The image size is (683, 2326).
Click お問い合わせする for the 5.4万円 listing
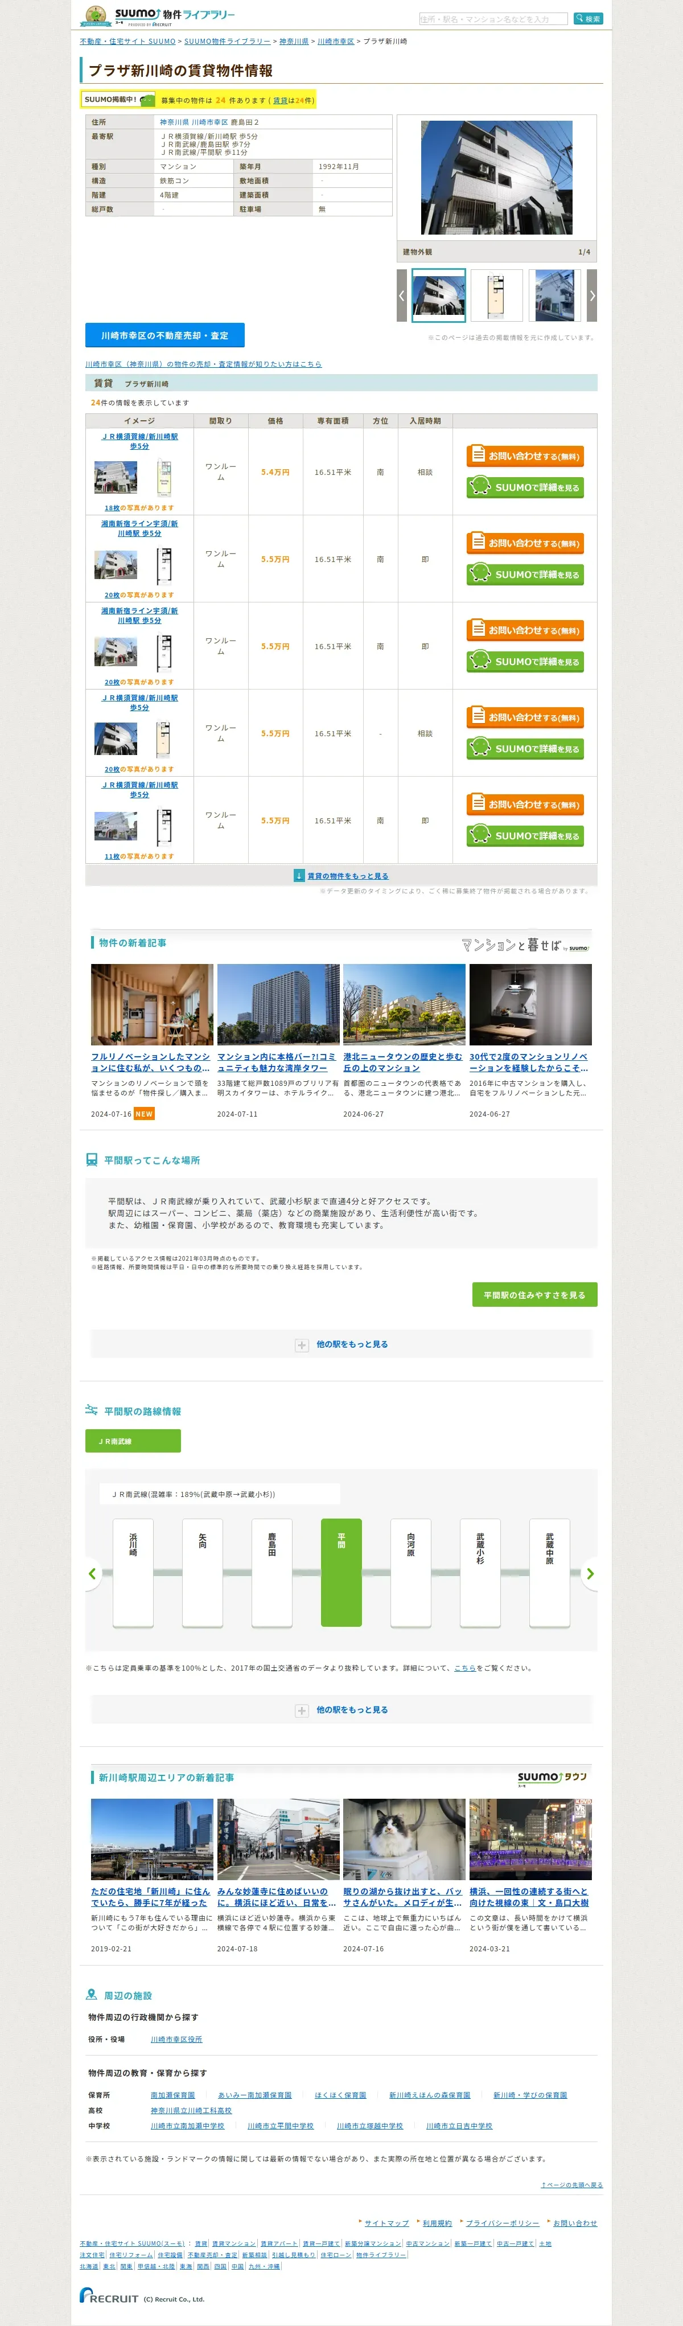tap(525, 456)
